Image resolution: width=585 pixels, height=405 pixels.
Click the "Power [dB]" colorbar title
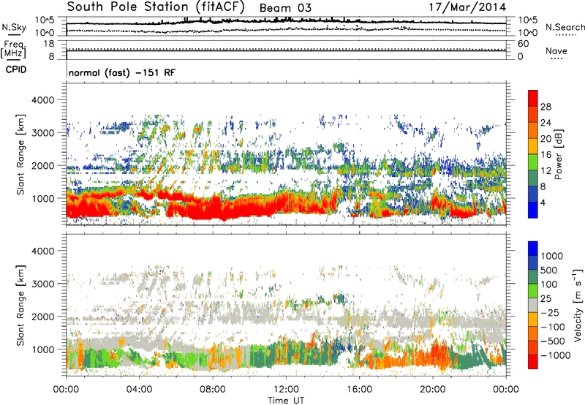(x=559, y=155)
